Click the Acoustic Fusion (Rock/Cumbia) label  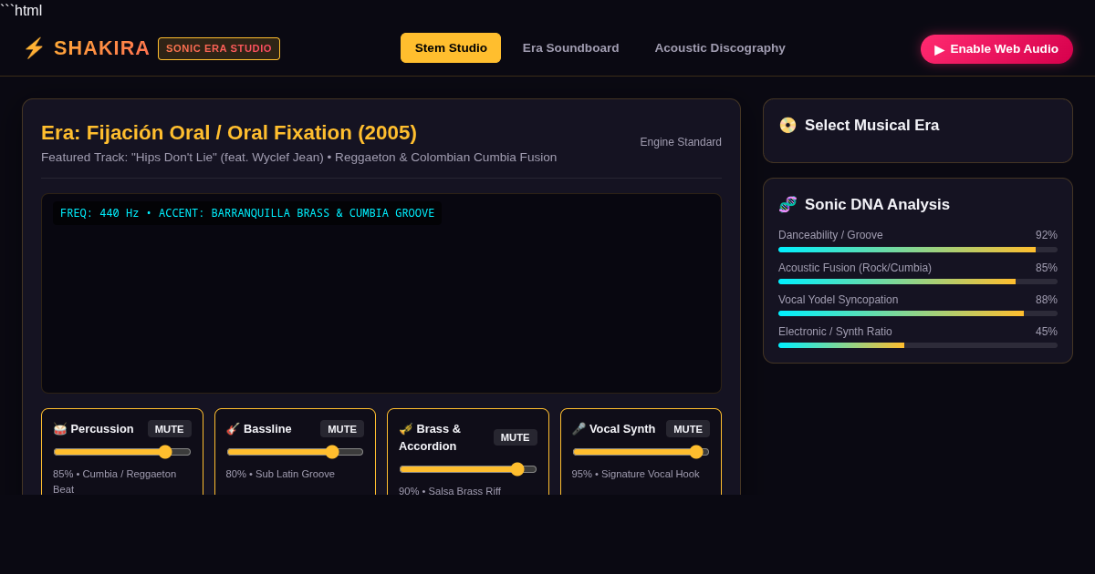855,268
